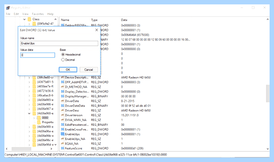
Task: Expand the {09f5cfe2-47 key
Action: tap(29, 24)
